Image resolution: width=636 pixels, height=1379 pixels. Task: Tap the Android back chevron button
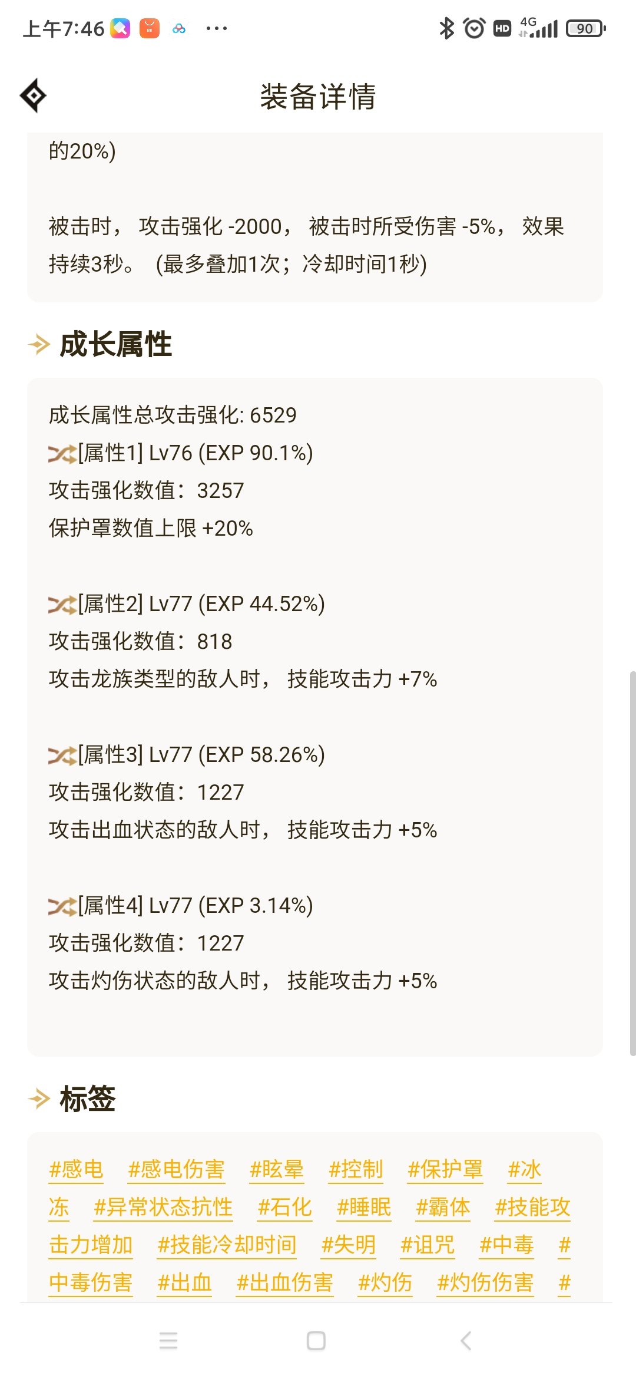click(466, 1341)
